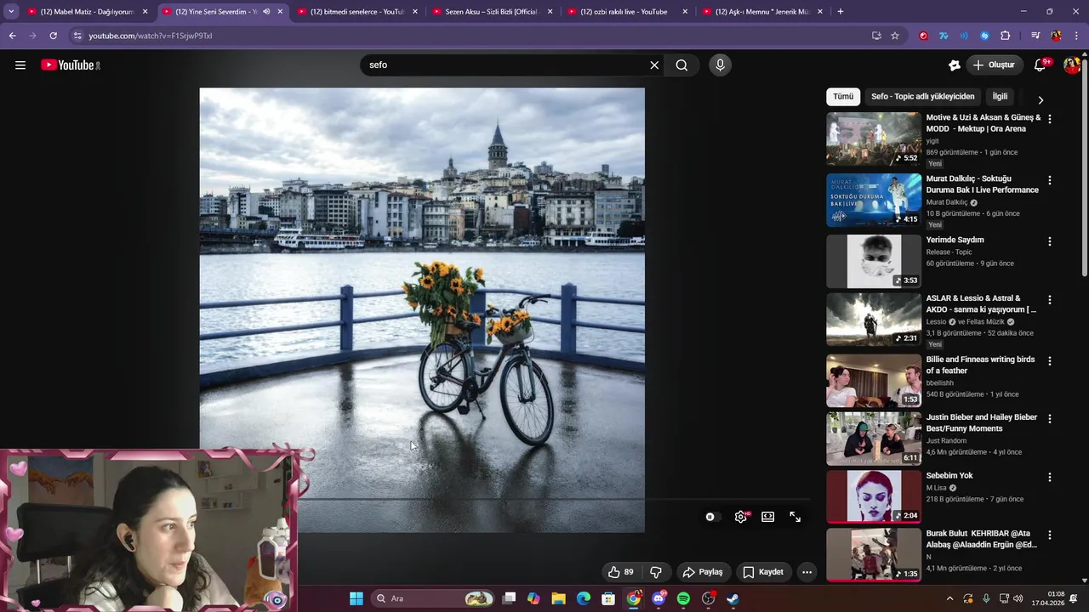The height and width of the screenshot is (612, 1089).
Task: Clear the search box with the X
Action: pos(654,65)
